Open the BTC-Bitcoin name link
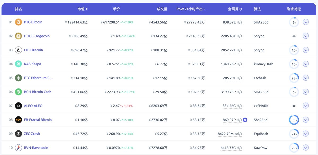The width and height of the screenshot is (318, 155). point(33,22)
